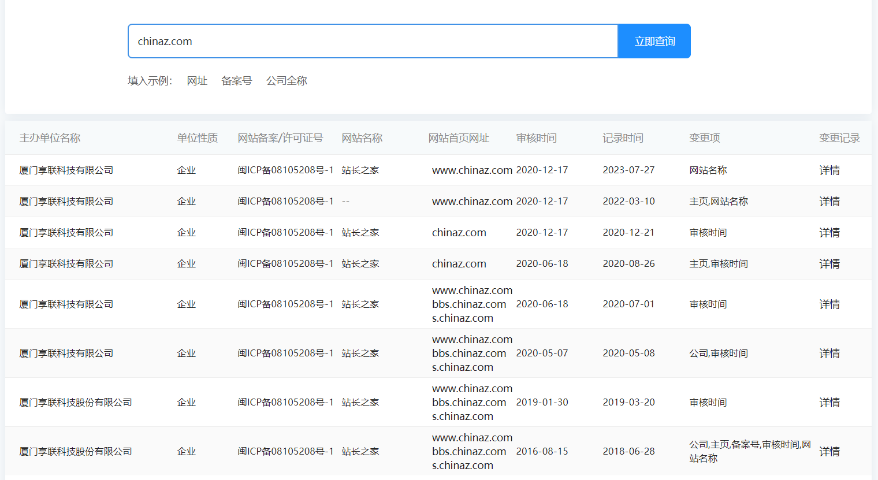Click the 审核时间 column header
Viewport: 878px width, 480px height.
pyautogui.click(x=536, y=138)
